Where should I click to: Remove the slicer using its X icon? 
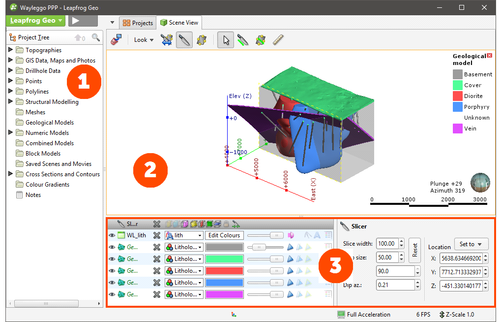coord(156,224)
